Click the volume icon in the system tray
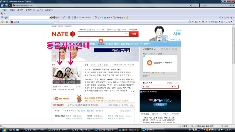The height and width of the screenshot is (132, 235). click(x=222, y=130)
